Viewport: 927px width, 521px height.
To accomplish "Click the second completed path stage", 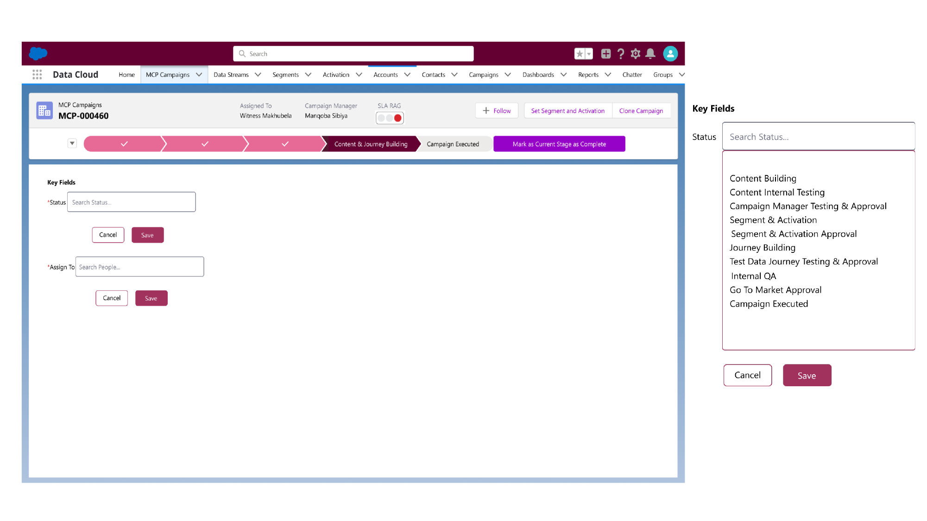I will coord(205,144).
